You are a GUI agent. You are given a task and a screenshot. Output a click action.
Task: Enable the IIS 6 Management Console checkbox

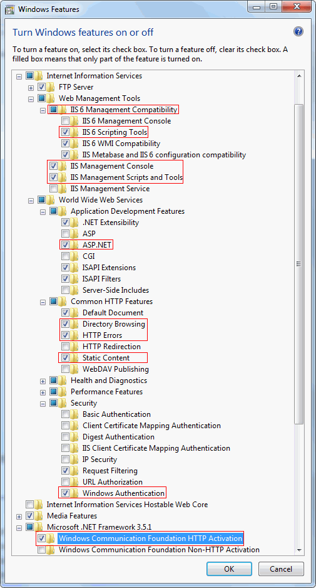(x=65, y=121)
